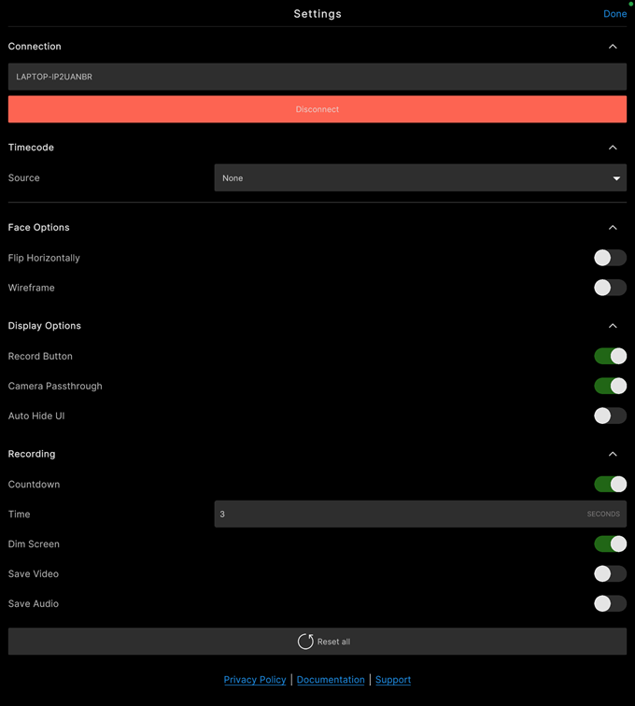
Task: Enable Auto Hide UI switch
Action: (x=610, y=416)
